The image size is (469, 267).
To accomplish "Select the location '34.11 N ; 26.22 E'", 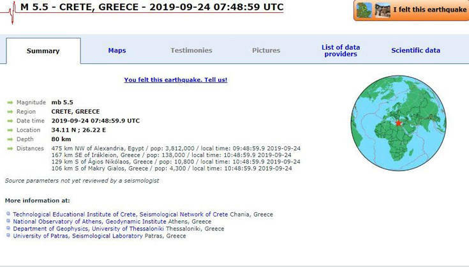I will (x=78, y=130).
